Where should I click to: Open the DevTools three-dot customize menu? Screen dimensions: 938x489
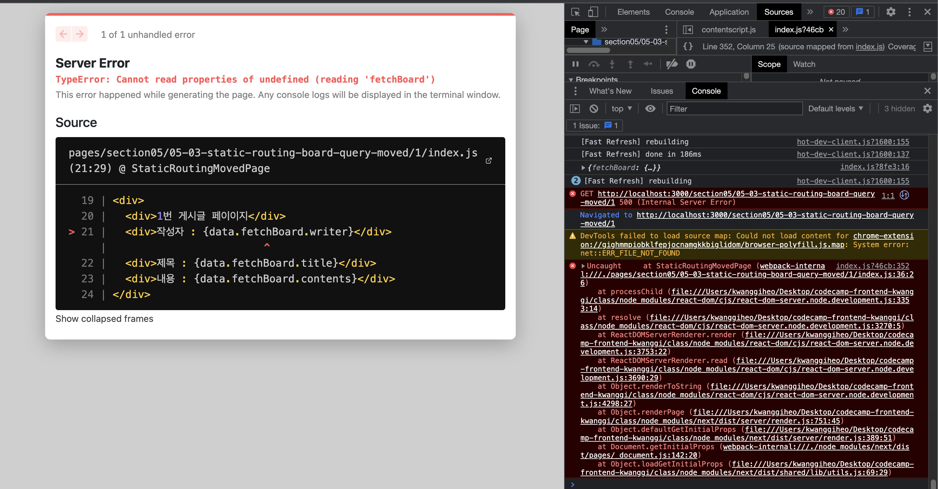tap(909, 12)
